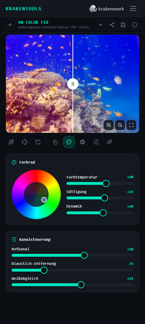Screen dimensions: 145x324
Task: Add new photo with plus icon
Action: click(x=101, y=25)
